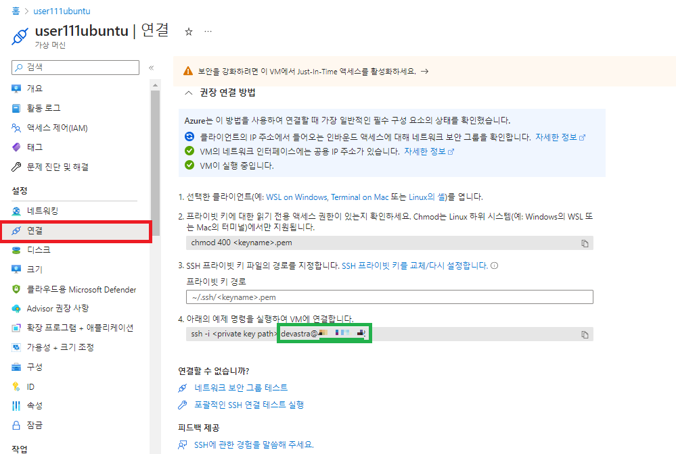
Task: Open 자세한 정보 link for network security group
Action: (560, 137)
